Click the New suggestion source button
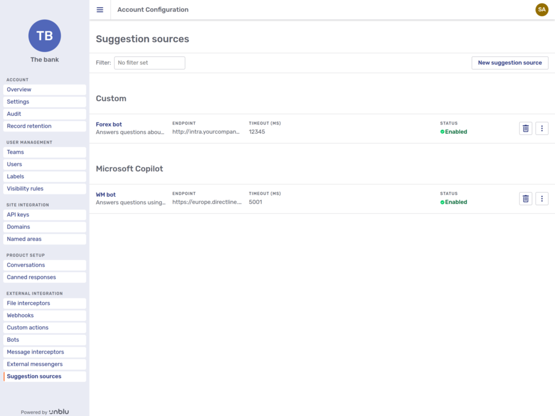The image size is (555, 416). pos(510,62)
